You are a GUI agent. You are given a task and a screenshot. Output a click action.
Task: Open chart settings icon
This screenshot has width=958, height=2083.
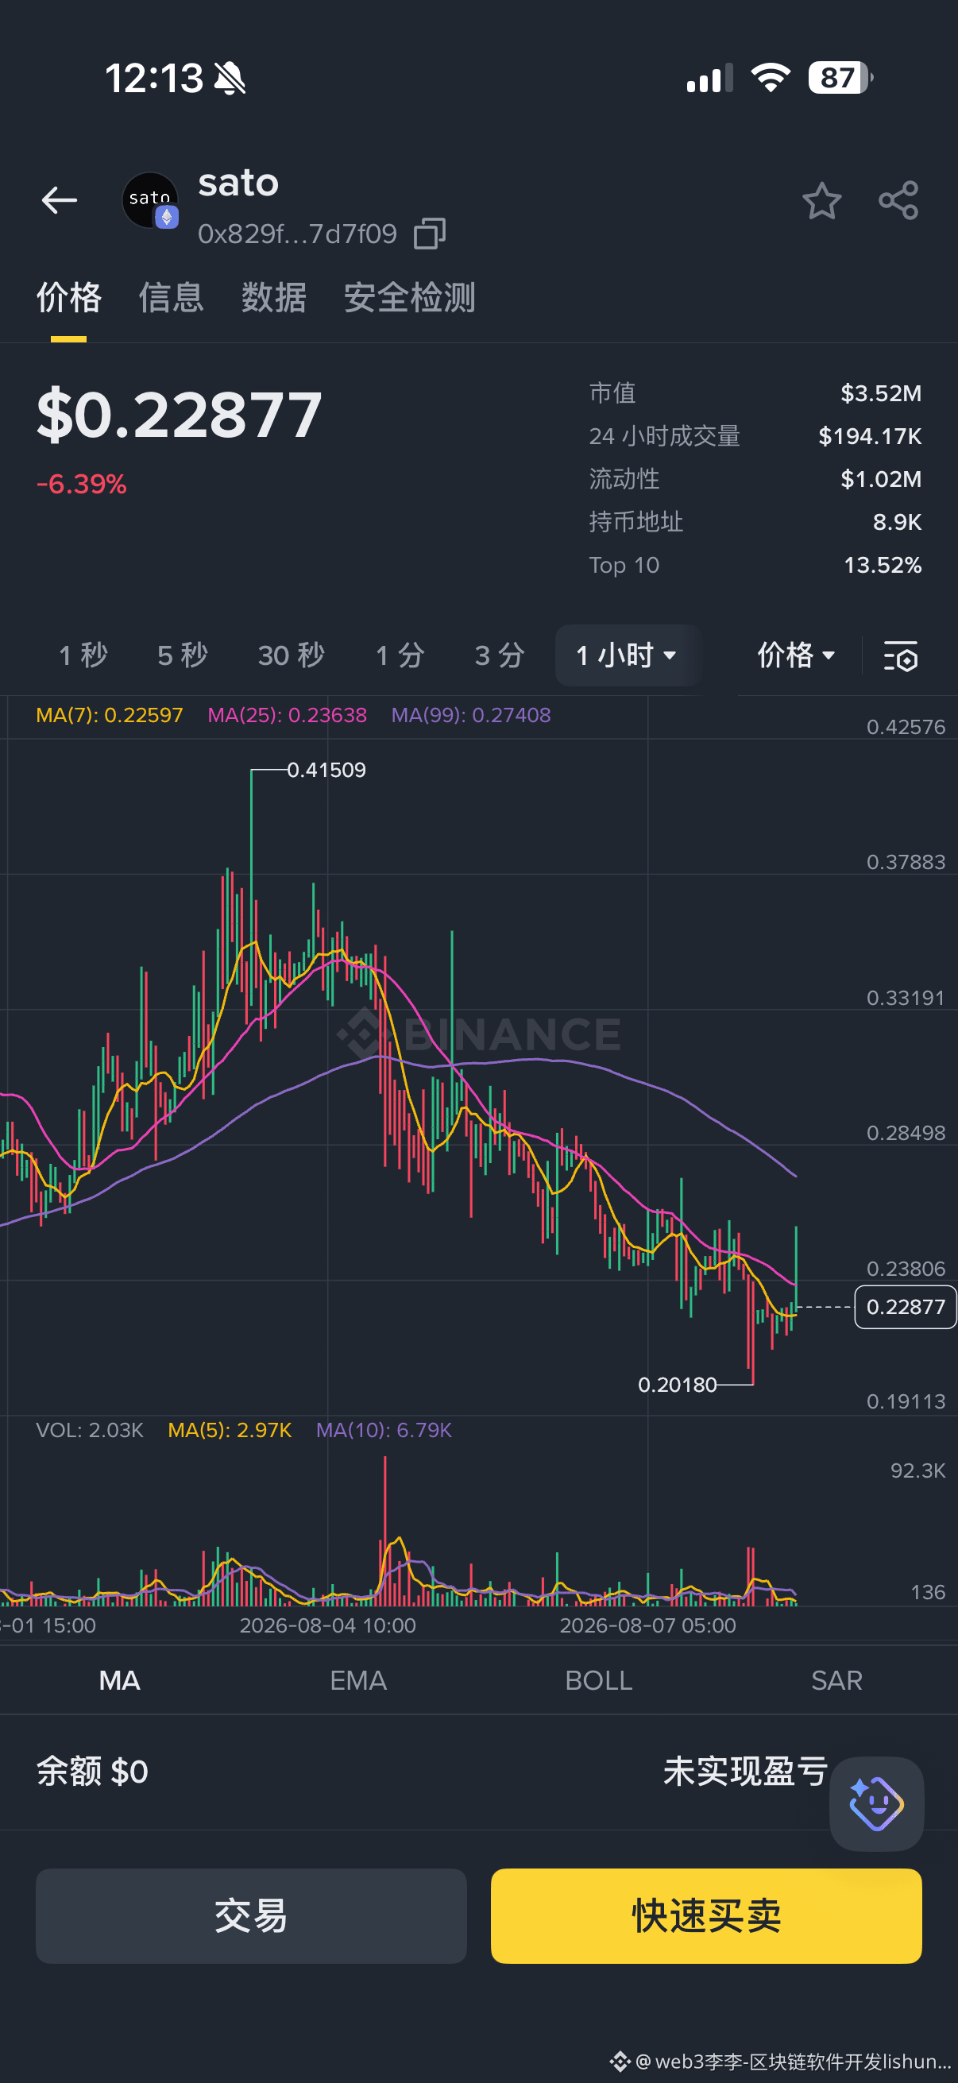pos(900,655)
